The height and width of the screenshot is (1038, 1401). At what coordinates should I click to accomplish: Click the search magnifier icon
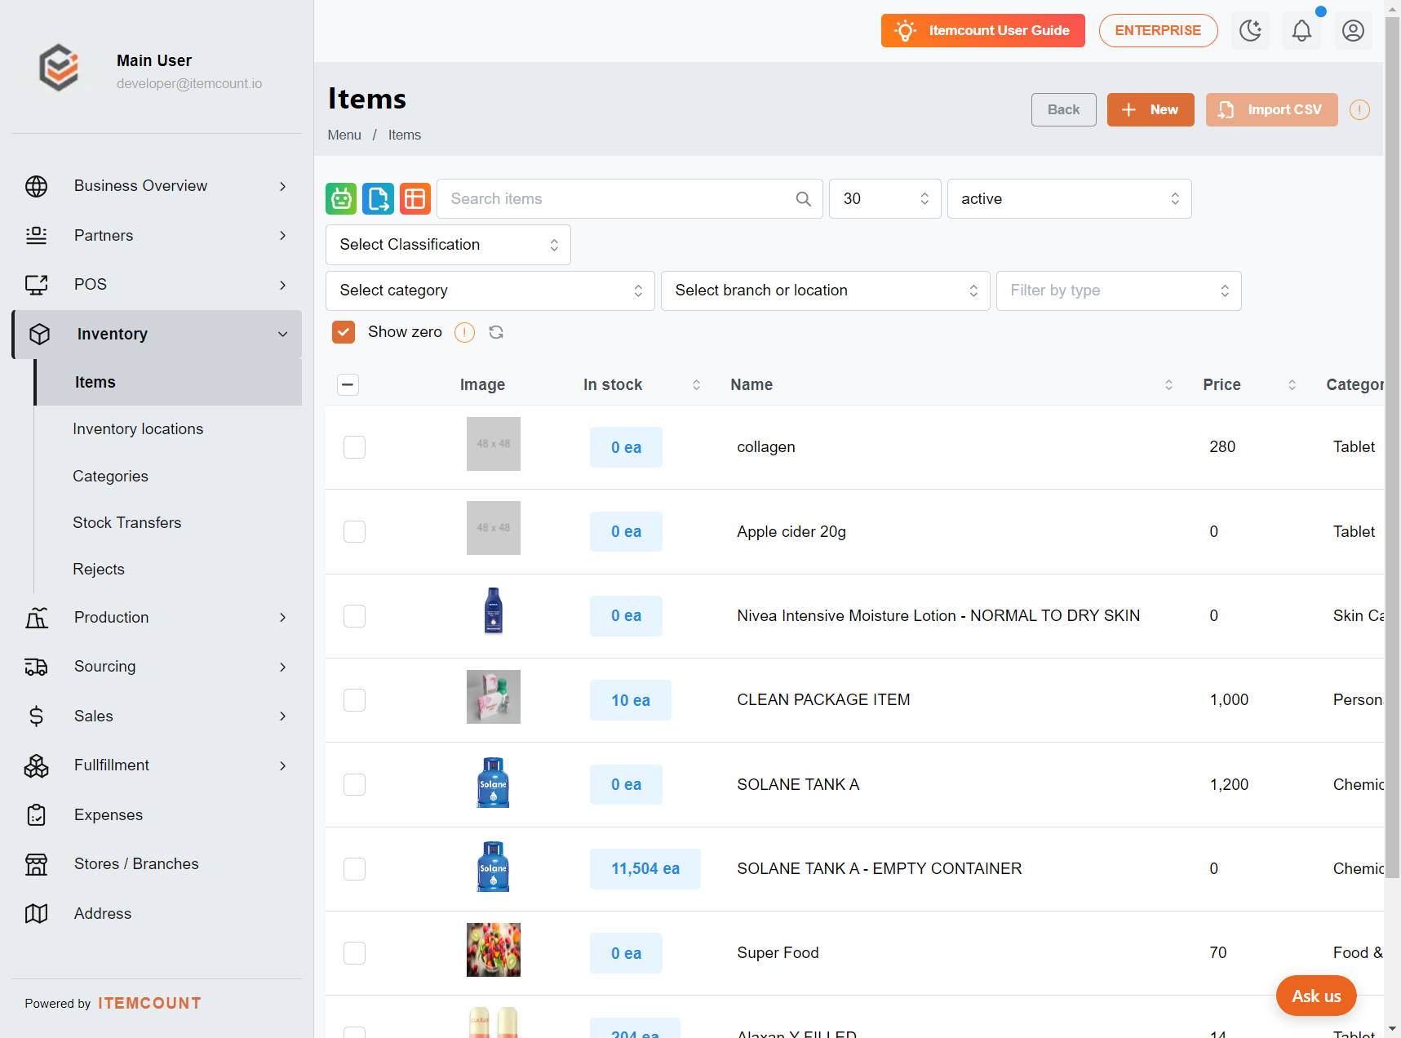point(803,199)
